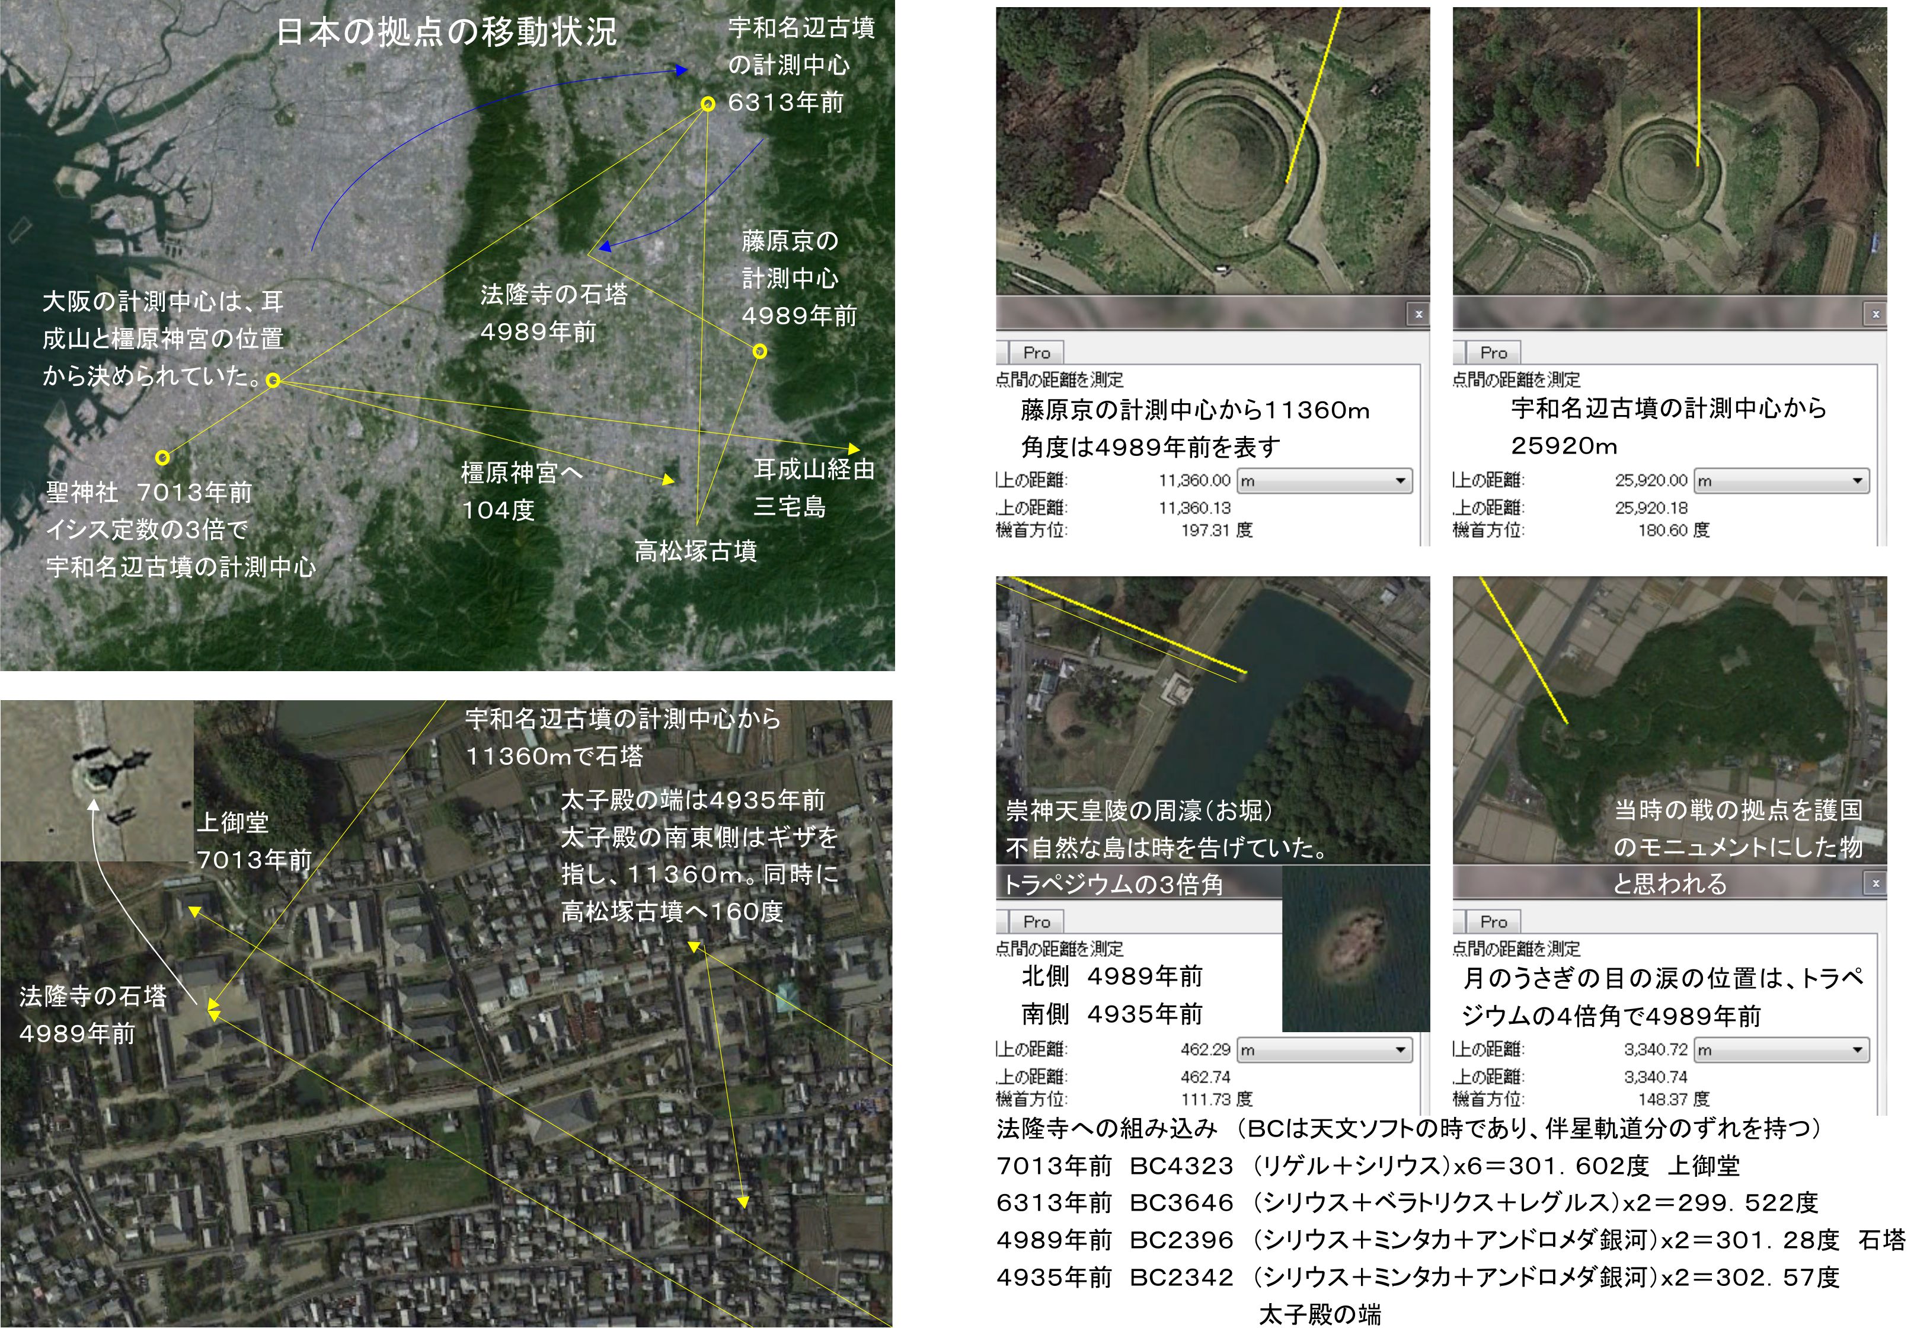Close ruler panel showing 11,360.00 m

coord(1418,314)
